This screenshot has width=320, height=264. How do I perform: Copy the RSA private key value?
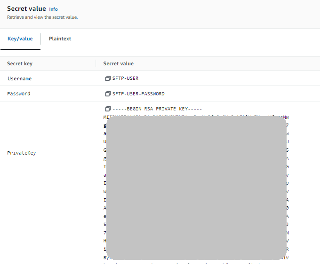click(108, 109)
